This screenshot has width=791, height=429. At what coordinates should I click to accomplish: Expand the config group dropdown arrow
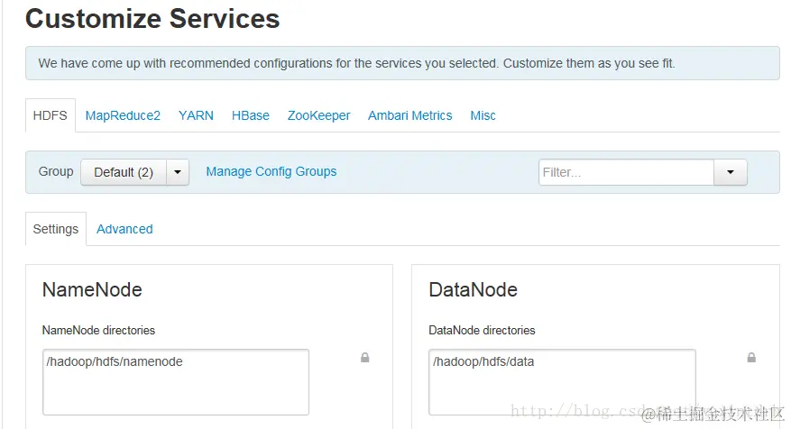[x=178, y=172]
